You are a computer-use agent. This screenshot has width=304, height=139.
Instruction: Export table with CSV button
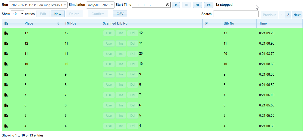[x=120, y=14]
